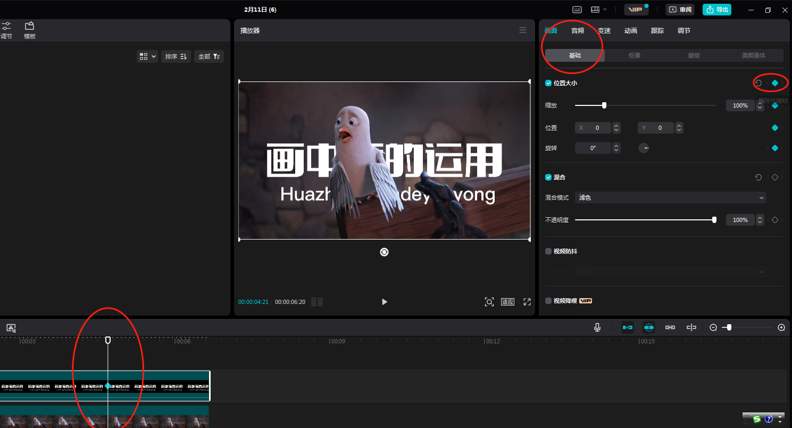Reset the 位置大小 settings
Image resolution: width=792 pixels, height=428 pixels.
[x=758, y=83]
